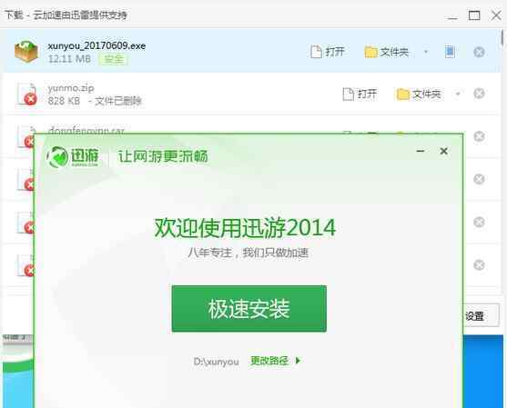Click the download list vertical scrollbar
The image size is (507, 408).
502,38
